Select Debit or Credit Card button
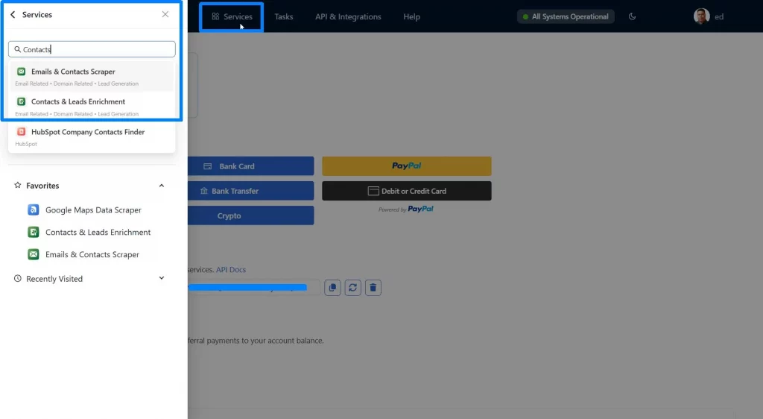This screenshot has height=419, width=763. point(406,191)
